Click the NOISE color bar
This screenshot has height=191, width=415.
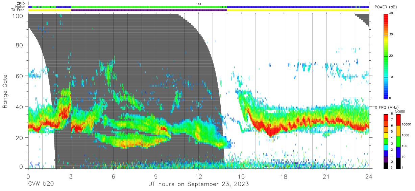point(398,141)
